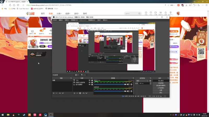
Task: Open the 帮助(H) menu in OBS
Action: point(105,20)
